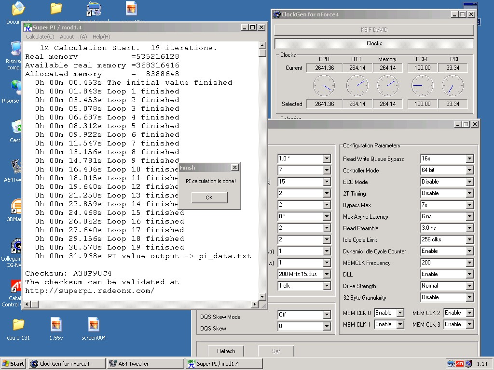The height and width of the screenshot is (370, 494).
Task: Click the Super PI horizontal scrollbar right arrow
Action: 255,304
